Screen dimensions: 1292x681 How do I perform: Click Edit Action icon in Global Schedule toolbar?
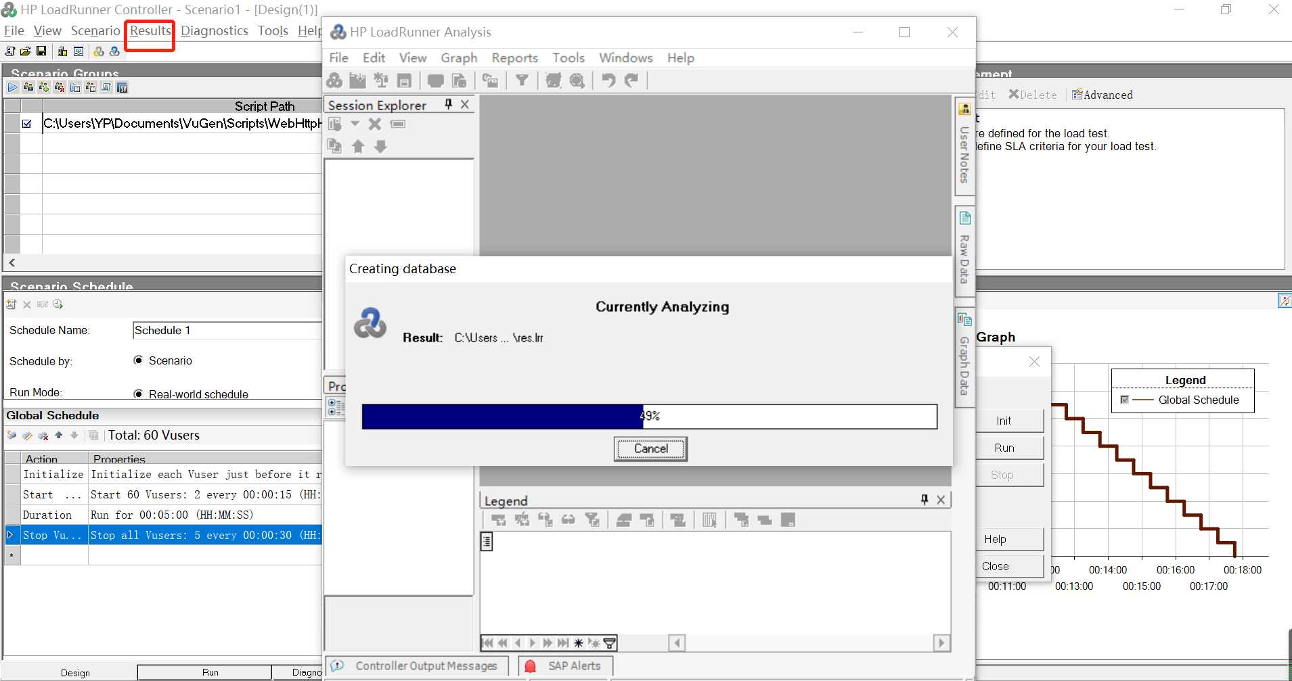(27, 436)
